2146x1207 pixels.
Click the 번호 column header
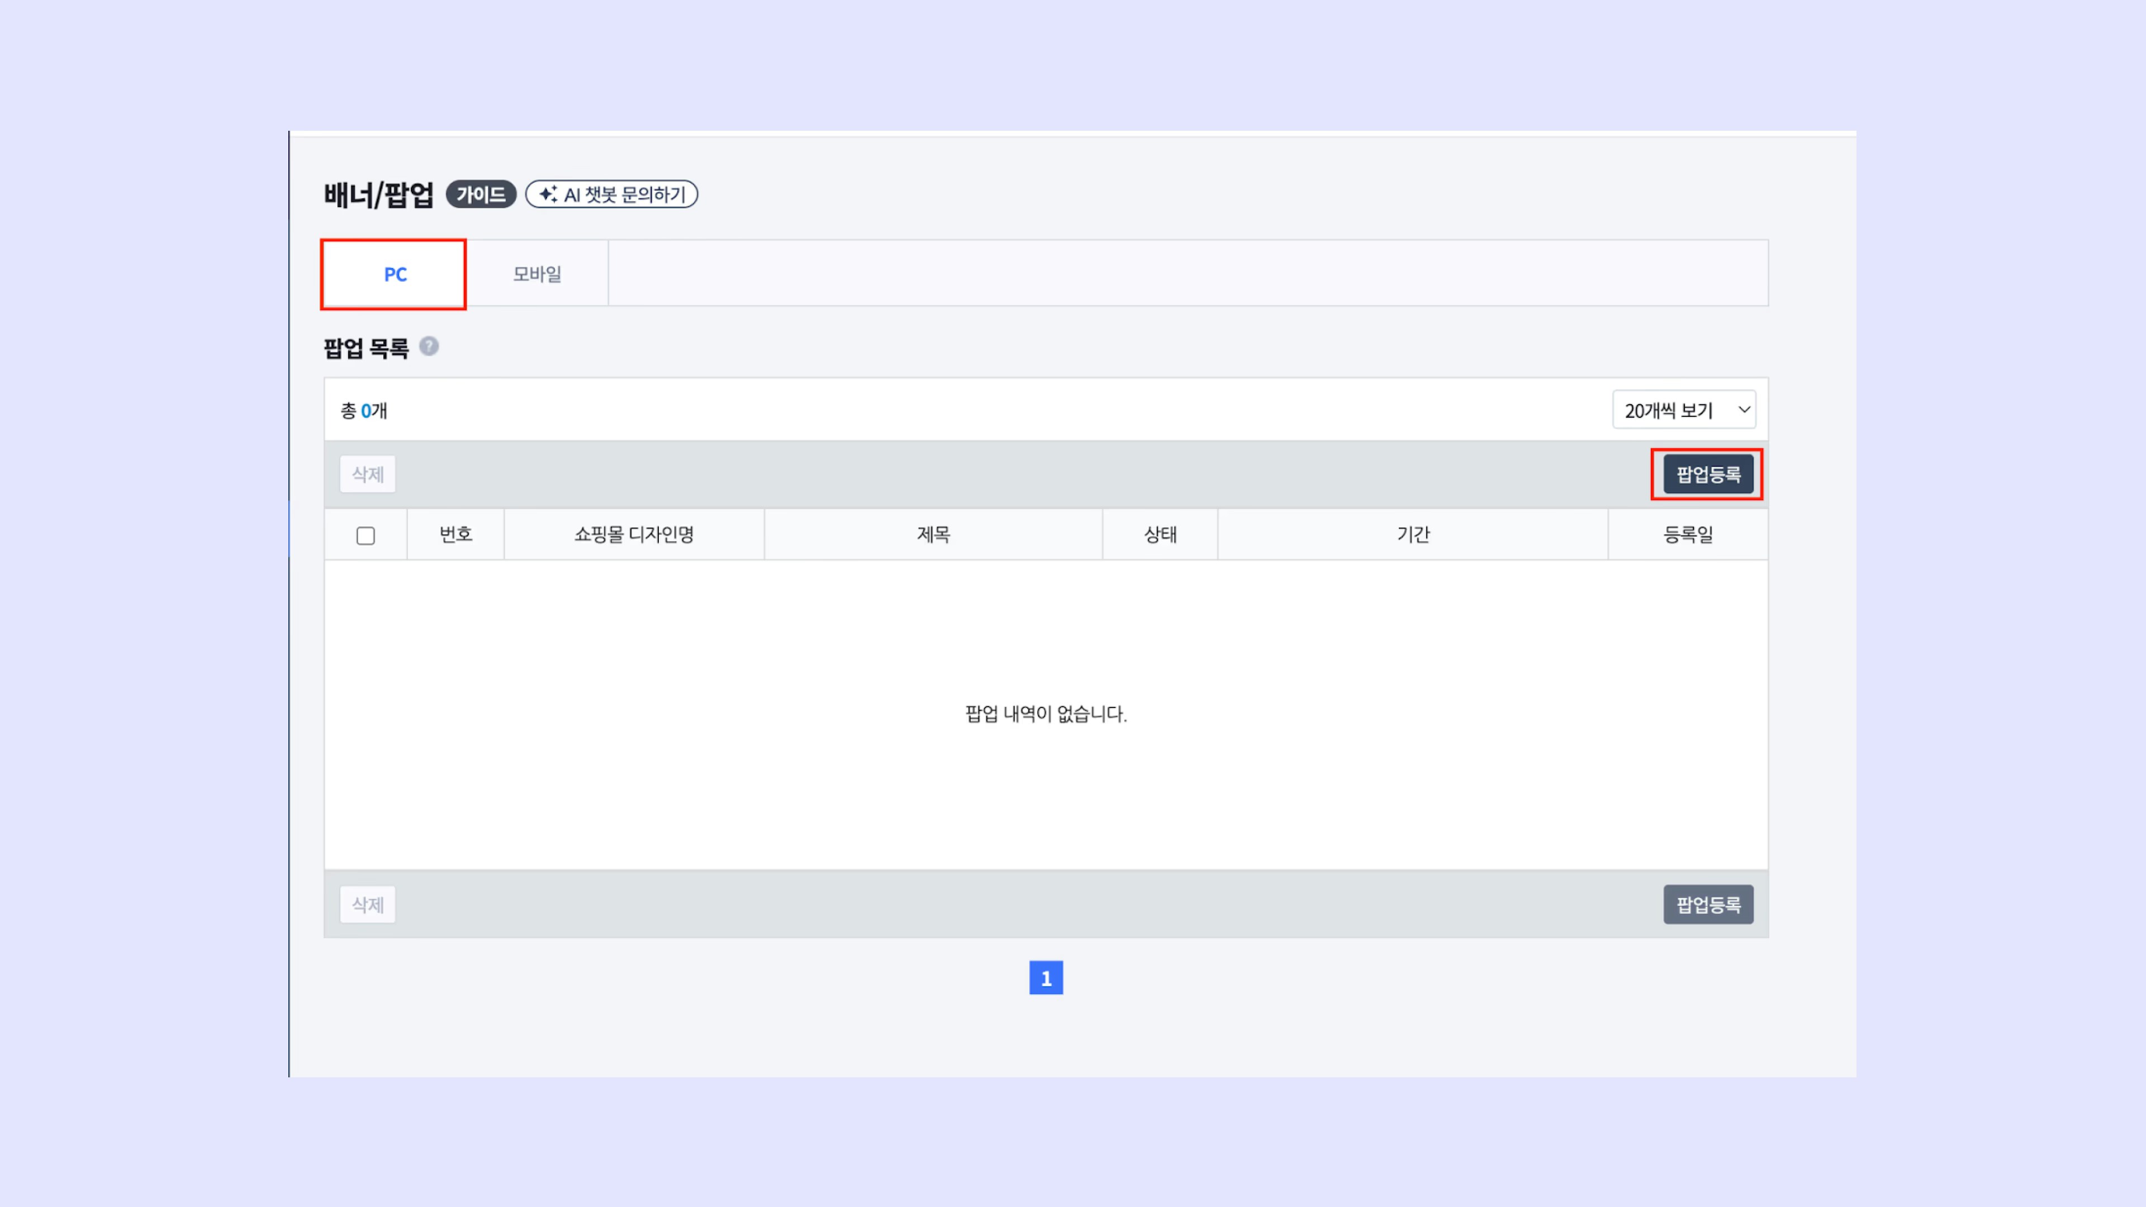pyautogui.click(x=455, y=535)
